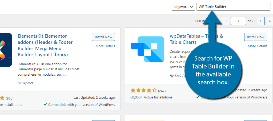Click the 60,000+ Active Installations text

(151, 97)
